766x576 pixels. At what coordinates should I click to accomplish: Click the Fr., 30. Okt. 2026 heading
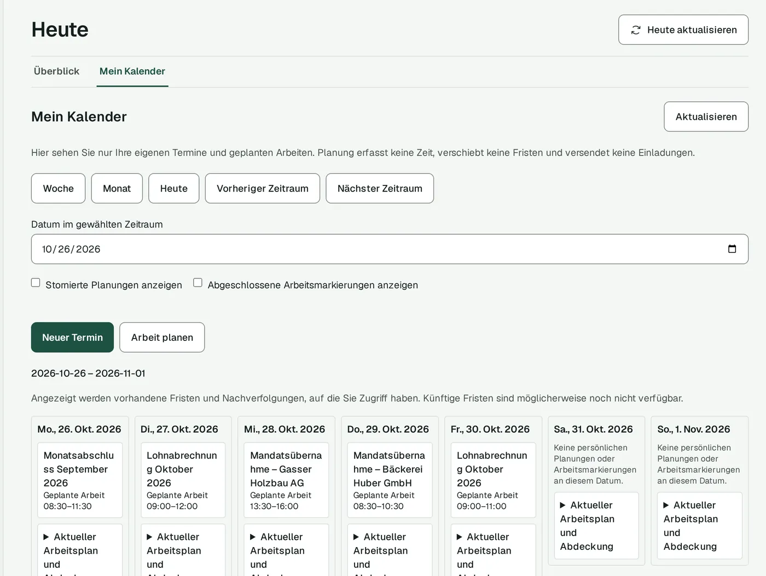pos(490,429)
